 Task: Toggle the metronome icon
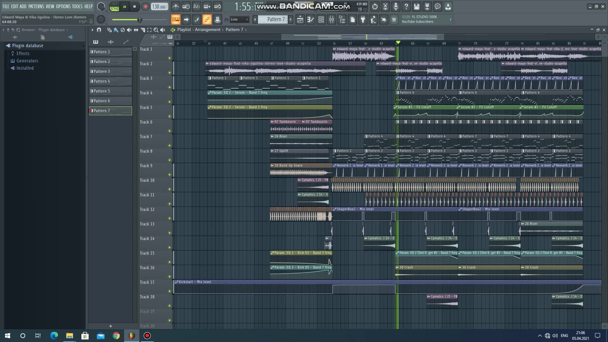tap(176, 6)
